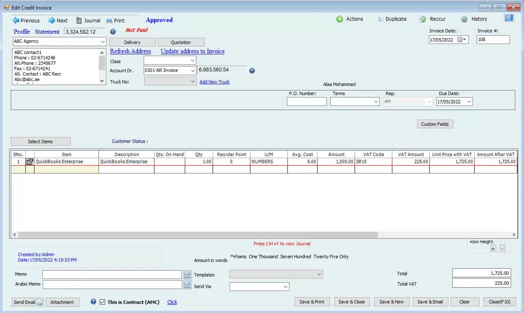The image size is (524, 313).
Task: Click the Close(F10) button
Action: coord(499,302)
